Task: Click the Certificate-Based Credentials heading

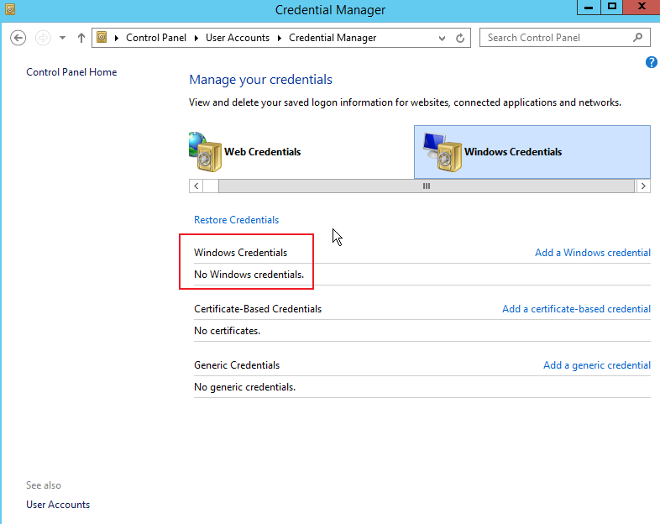Action: [x=258, y=309]
